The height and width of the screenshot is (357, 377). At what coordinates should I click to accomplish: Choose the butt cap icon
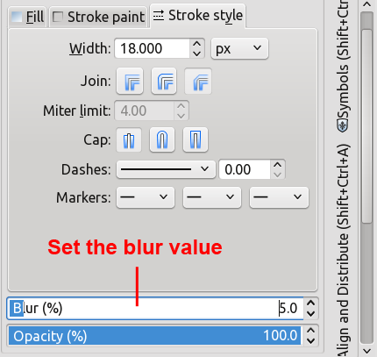coord(129,139)
